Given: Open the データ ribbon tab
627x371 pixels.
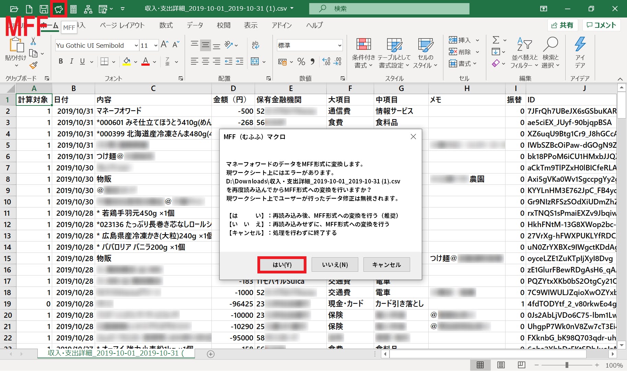Looking at the screenshot, I should pyautogui.click(x=195, y=25).
